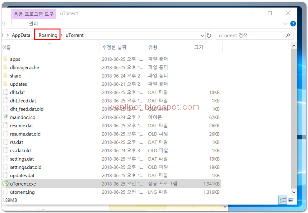The image size is (308, 213).
Task: Click uTorrent in the address bar
Action: 74,35
